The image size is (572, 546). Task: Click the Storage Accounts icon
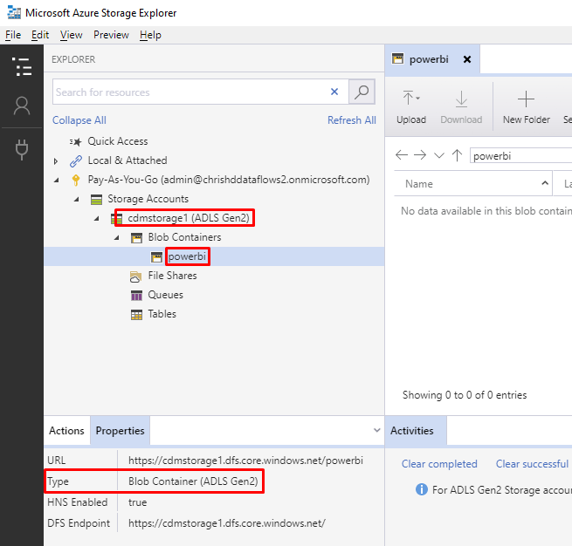pyautogui.click(x=96, y=199)
